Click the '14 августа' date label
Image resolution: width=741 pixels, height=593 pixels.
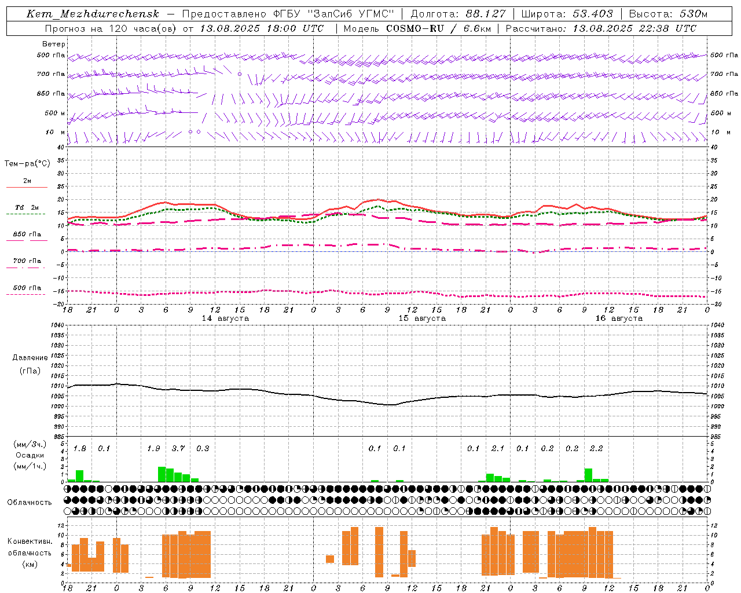[x=225, y=319]
